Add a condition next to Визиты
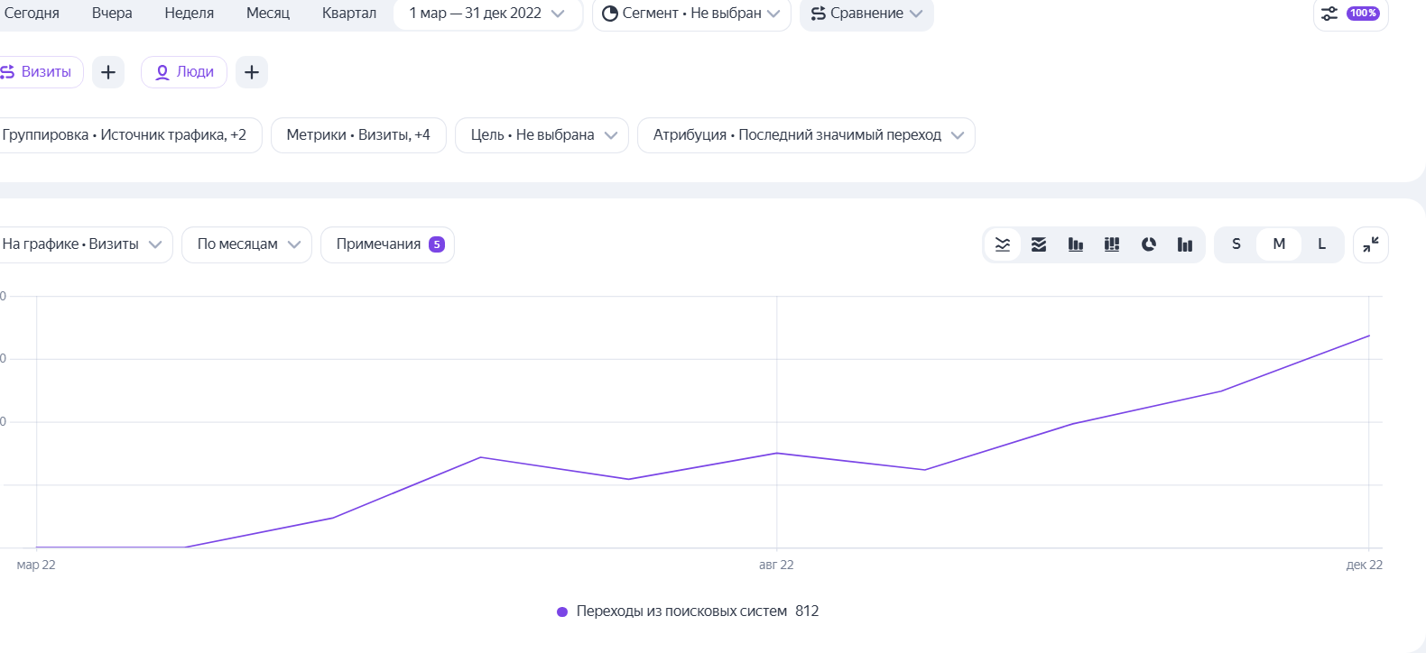 pyautogui.click(x=108, y=72)
